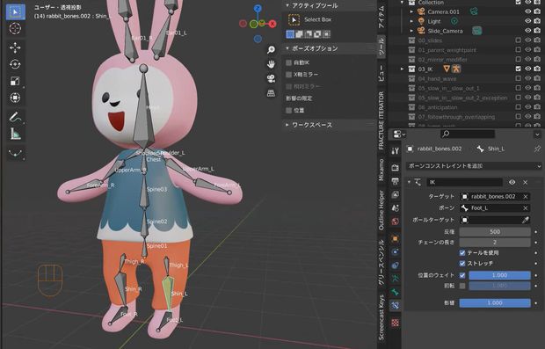Toggle the IK constraint eye visibility icon
The image size is (545, 349).
512,182
